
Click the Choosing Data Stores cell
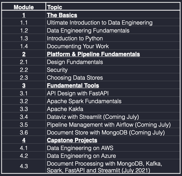pos(113,77)
